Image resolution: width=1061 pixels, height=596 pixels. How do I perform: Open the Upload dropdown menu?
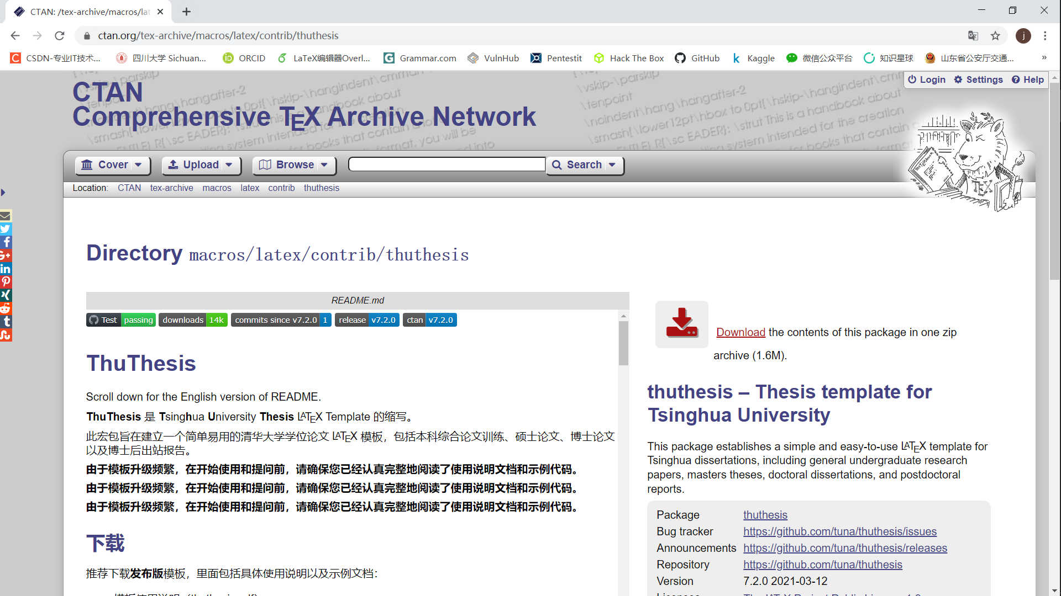pyautogui.click(x=201, y=164)
